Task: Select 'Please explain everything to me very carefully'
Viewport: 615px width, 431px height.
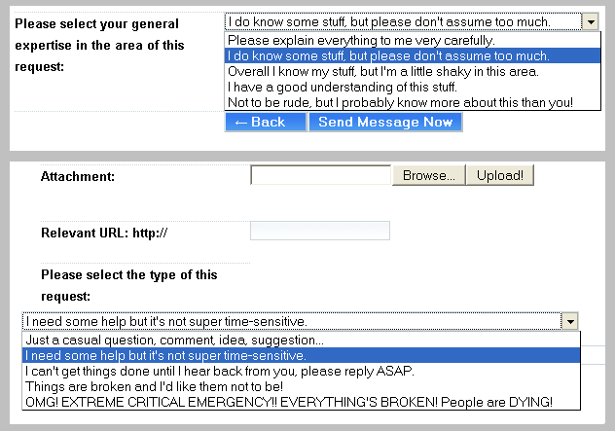Action: pyautogui.click(x=362, y=41)
